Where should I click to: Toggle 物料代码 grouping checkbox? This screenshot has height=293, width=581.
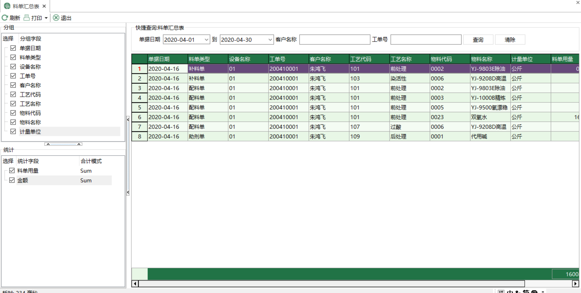tap(13, 113)
